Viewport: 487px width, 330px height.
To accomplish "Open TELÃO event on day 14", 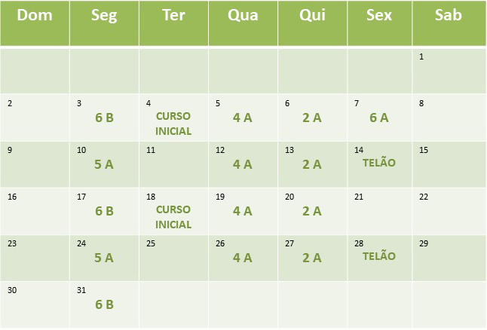I will click(379, 162).
